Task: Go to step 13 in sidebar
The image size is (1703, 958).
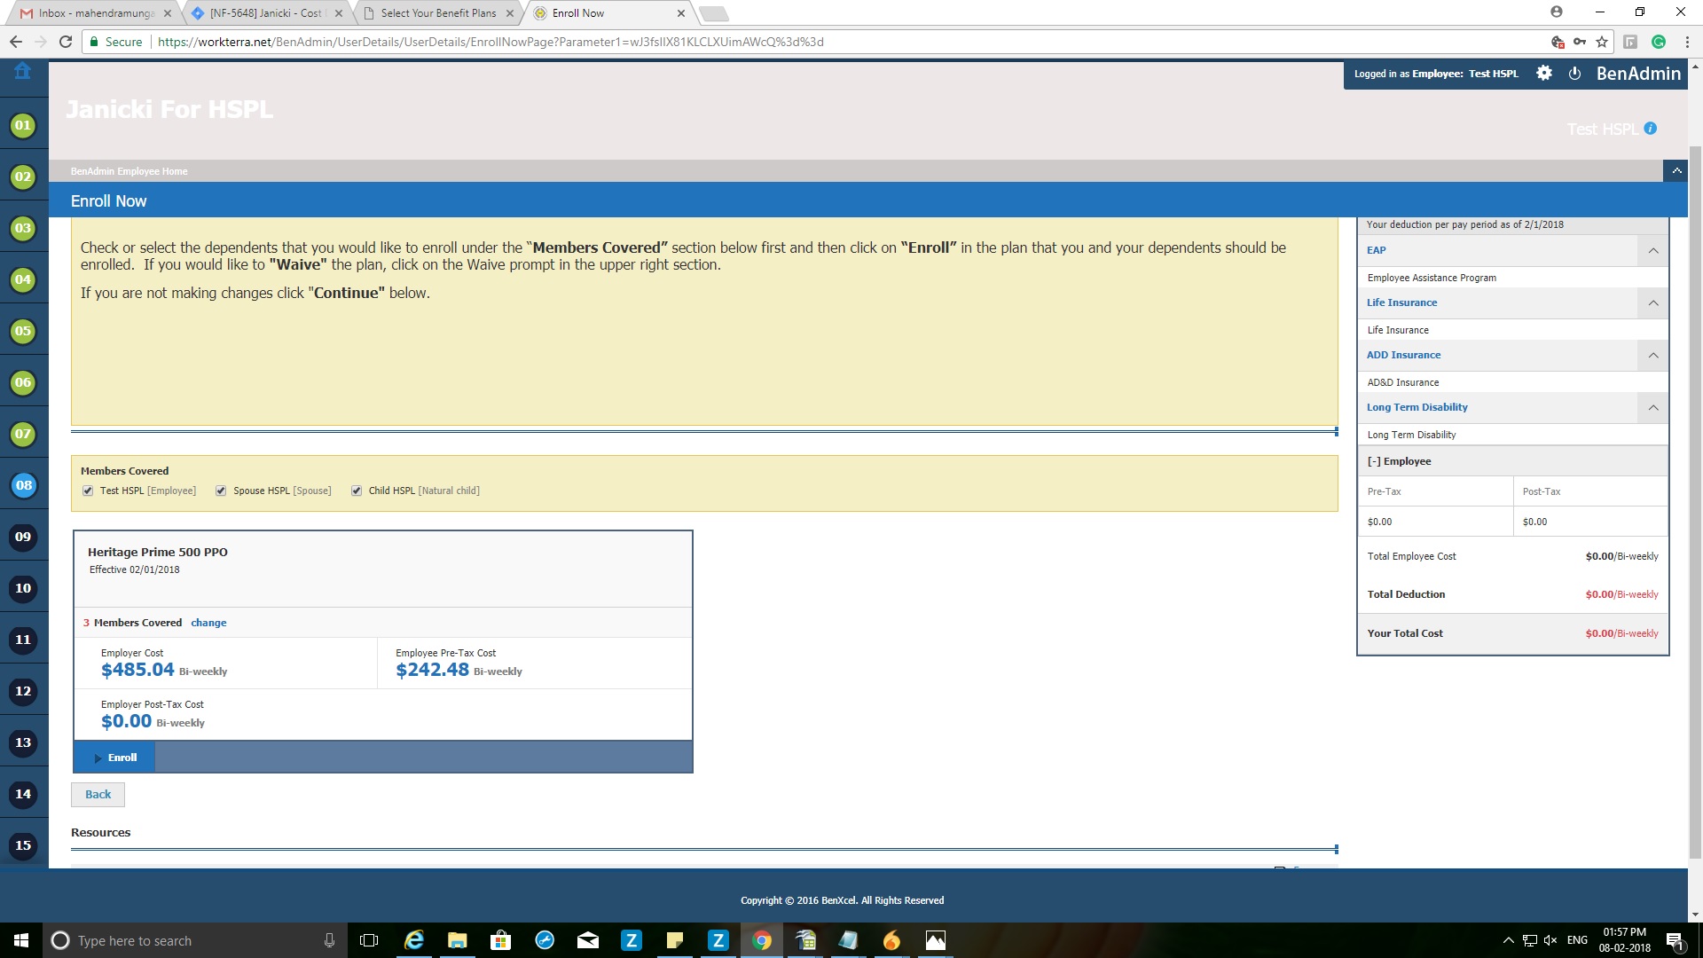Action: coord(23,742)
